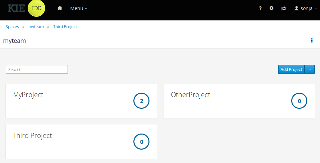
Task: Click the Home icon in navbar
Action: (60, 8)
